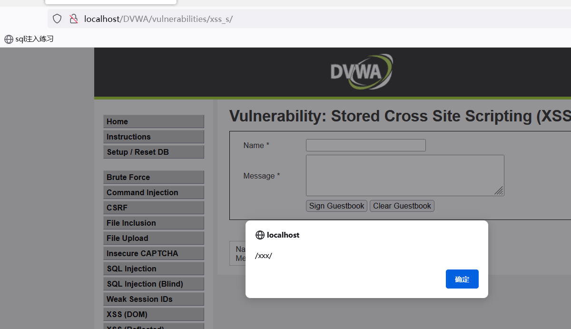Click the URL address bar
The height and width of the screenshot is (329, 571).
tap(309, 19)
